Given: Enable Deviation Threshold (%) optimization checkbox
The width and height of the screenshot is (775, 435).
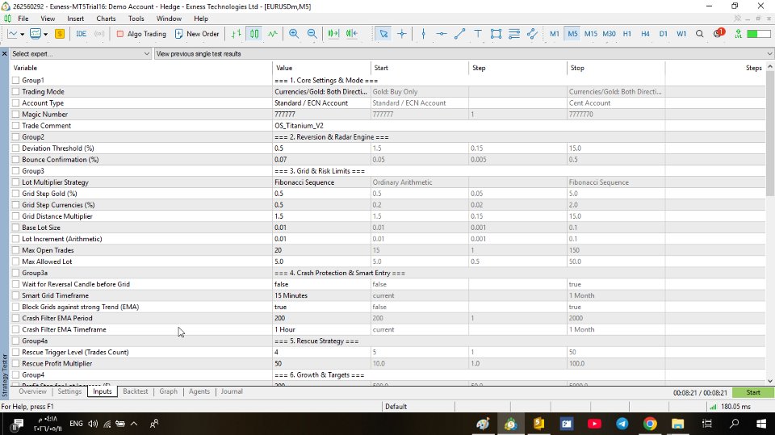Looking at the screenshot, I should point(16,148).
